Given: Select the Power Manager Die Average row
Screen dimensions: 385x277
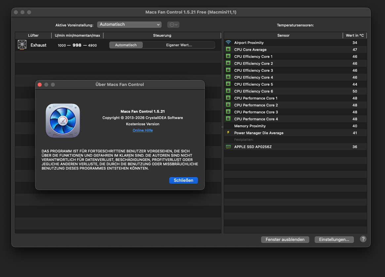Looking at the screenshot, I should (295, 133).
